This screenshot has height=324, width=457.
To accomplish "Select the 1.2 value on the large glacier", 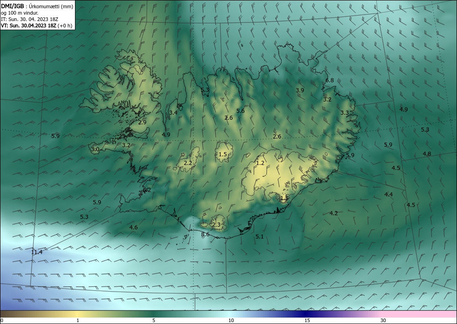I will click(260, 163).
